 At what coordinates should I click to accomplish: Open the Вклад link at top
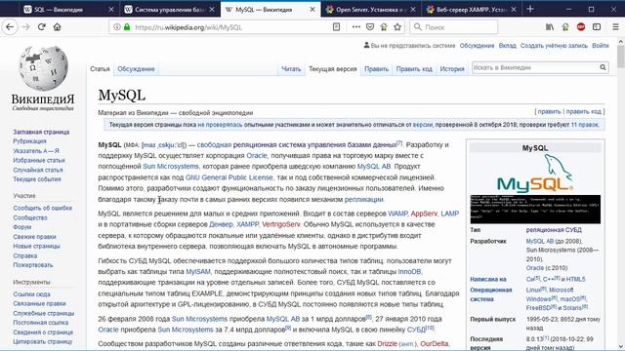[507, 46]
